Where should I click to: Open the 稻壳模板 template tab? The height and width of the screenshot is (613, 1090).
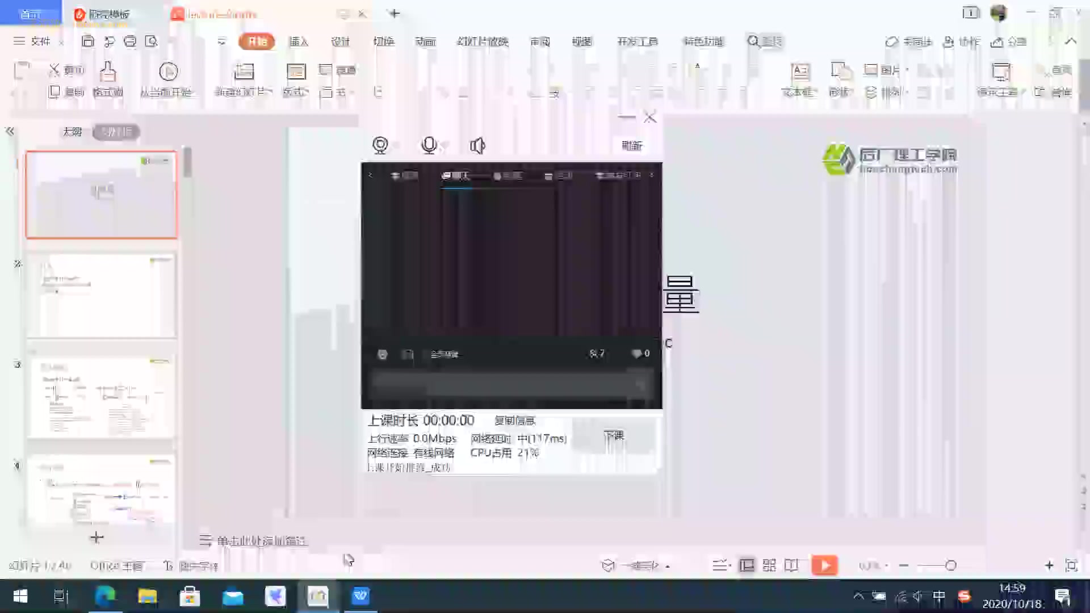pyautogui.click(x=102, y=14)
